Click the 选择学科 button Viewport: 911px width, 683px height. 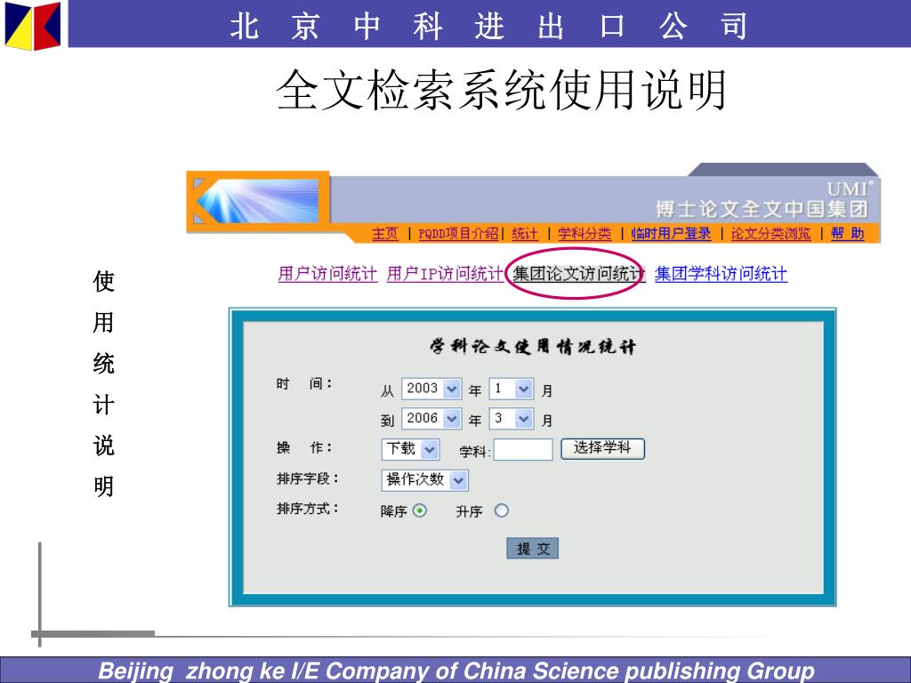click(602, 448)
